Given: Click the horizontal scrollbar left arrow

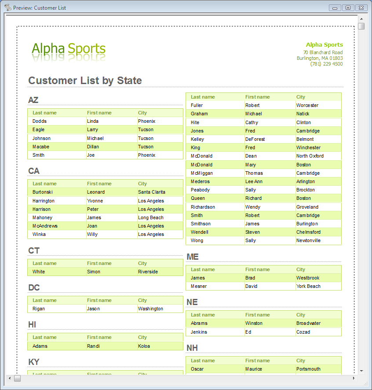Looking at the screenshot, I should [10, 378].
